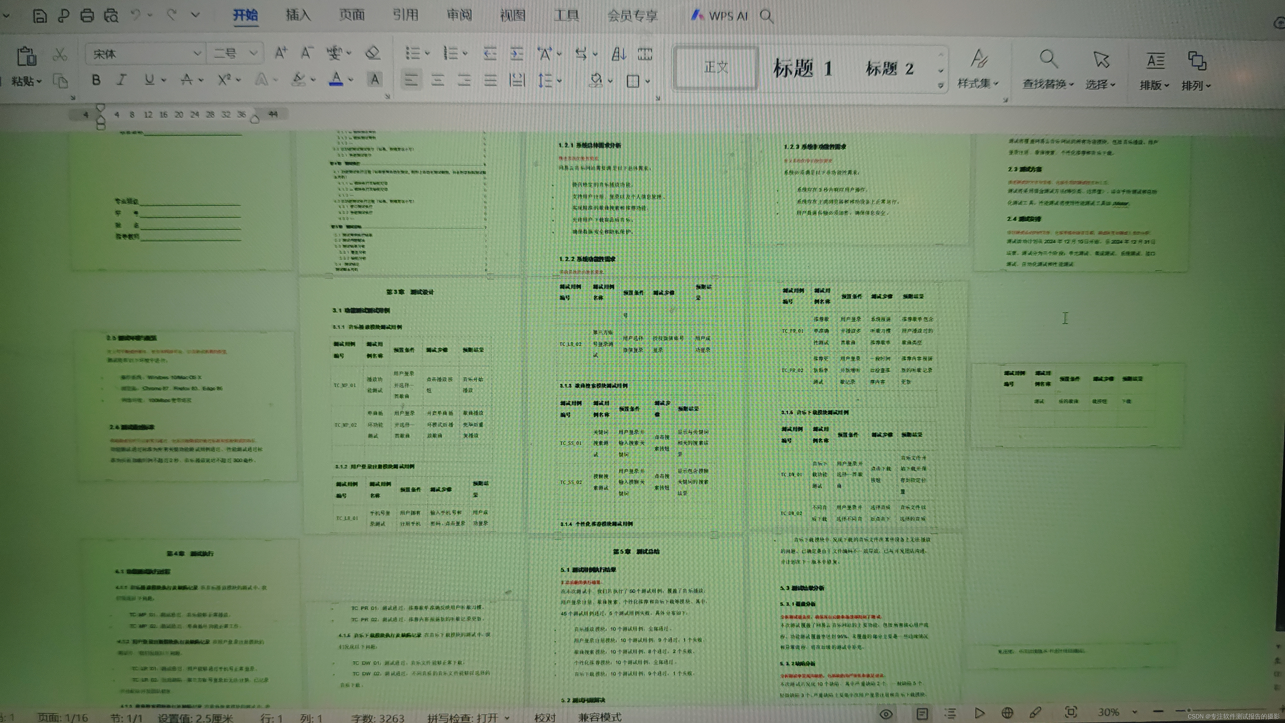Apply the 标题 1 style

tap(802, 68)
